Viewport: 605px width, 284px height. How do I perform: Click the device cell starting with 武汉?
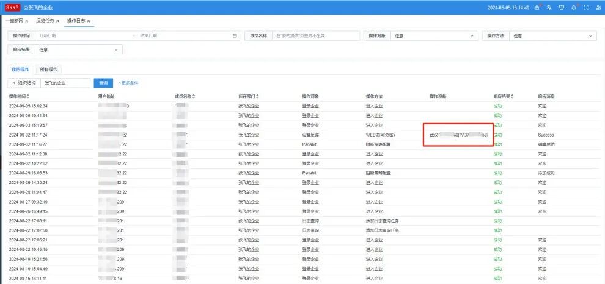[459, 135]
